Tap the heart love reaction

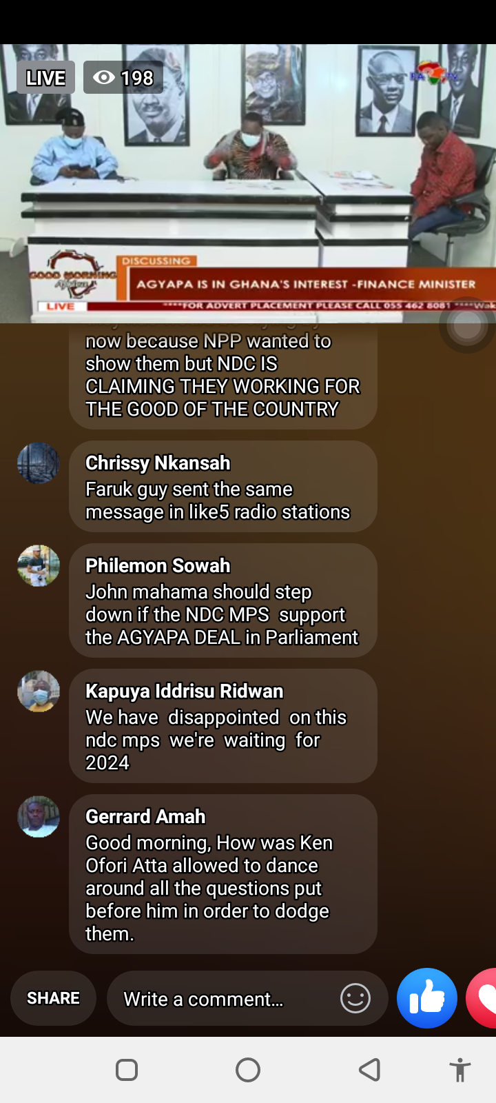point(482,998)
